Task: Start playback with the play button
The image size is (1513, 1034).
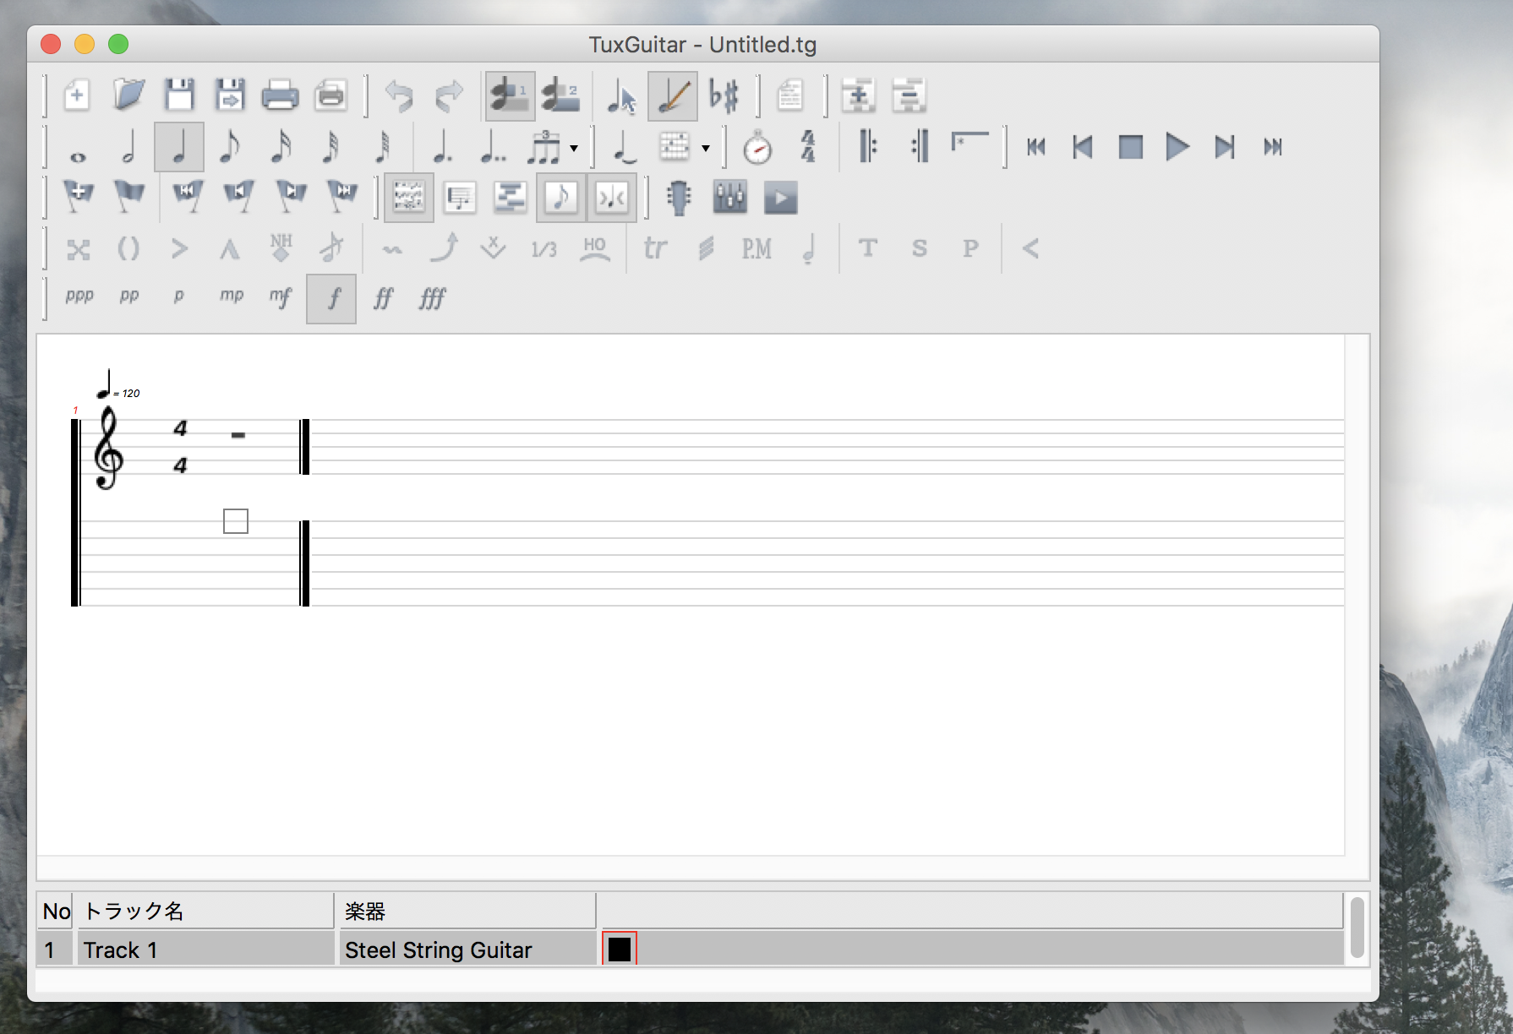Action: (x=1177, y=147)
